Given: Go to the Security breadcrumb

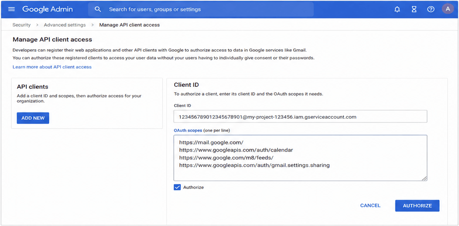Looking at the screenshot, I should click(21, 25).
